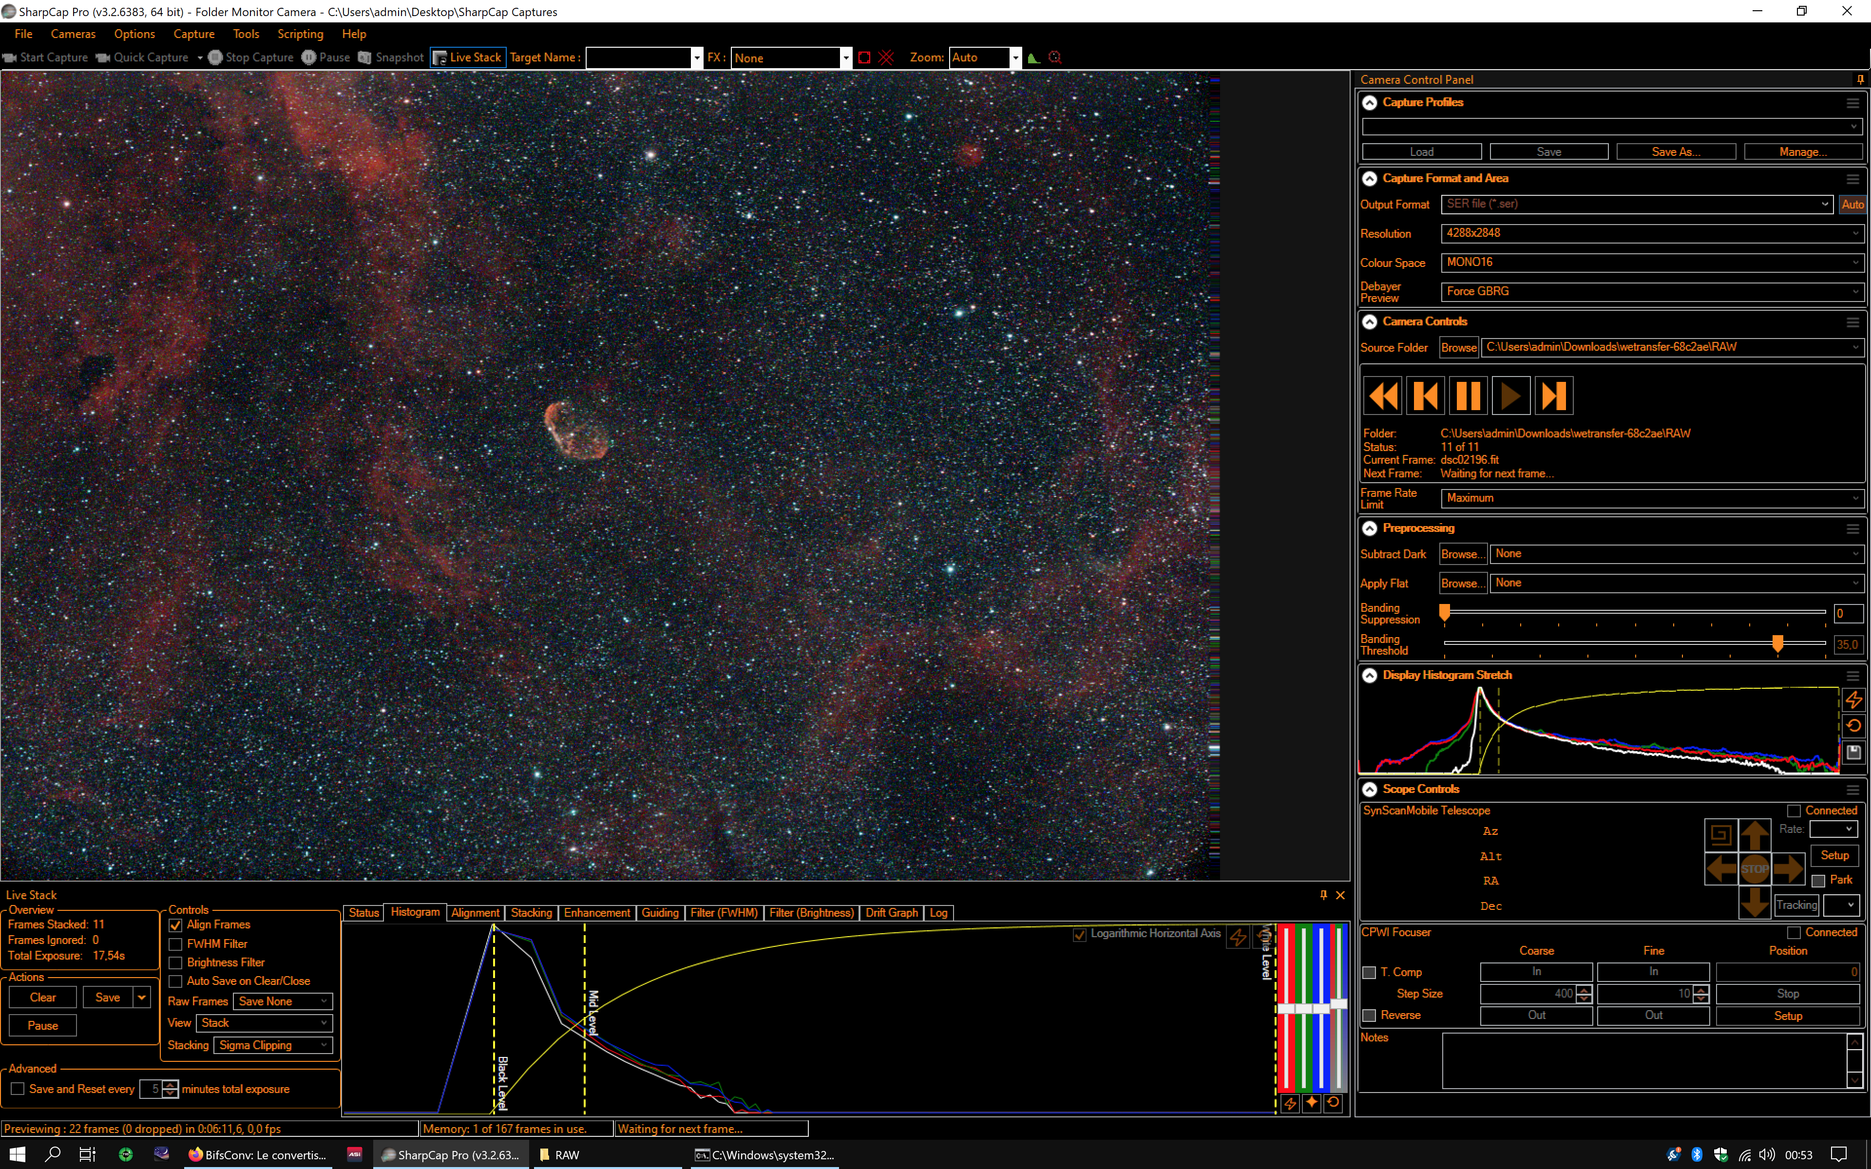This screenshot has height=1169, width=1871.
Task: Enable the FWHM Filter checkbox
Action: point(175,944)
